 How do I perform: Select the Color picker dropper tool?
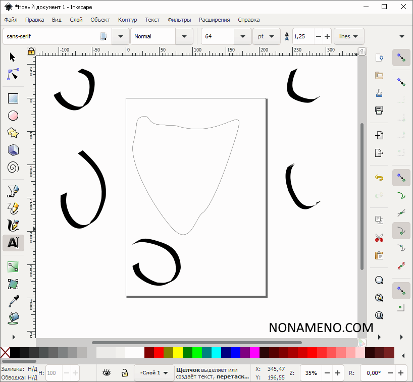coord(13,302)
